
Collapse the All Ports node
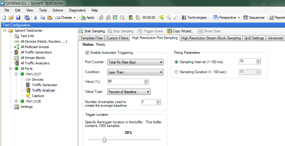tap(10, 69)
